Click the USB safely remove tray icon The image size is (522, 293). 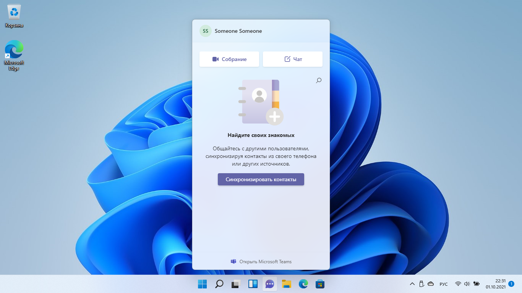click(421, 284)
